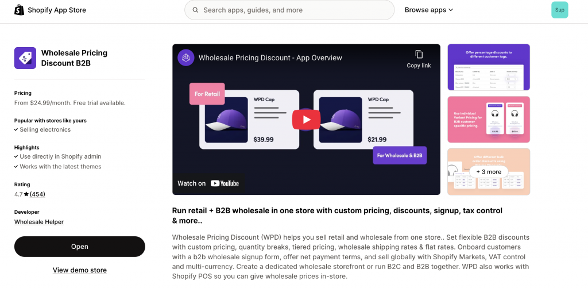Click the Shopify bag logo icon
Screen dimensions: 588x288
(x=20, y=10)
